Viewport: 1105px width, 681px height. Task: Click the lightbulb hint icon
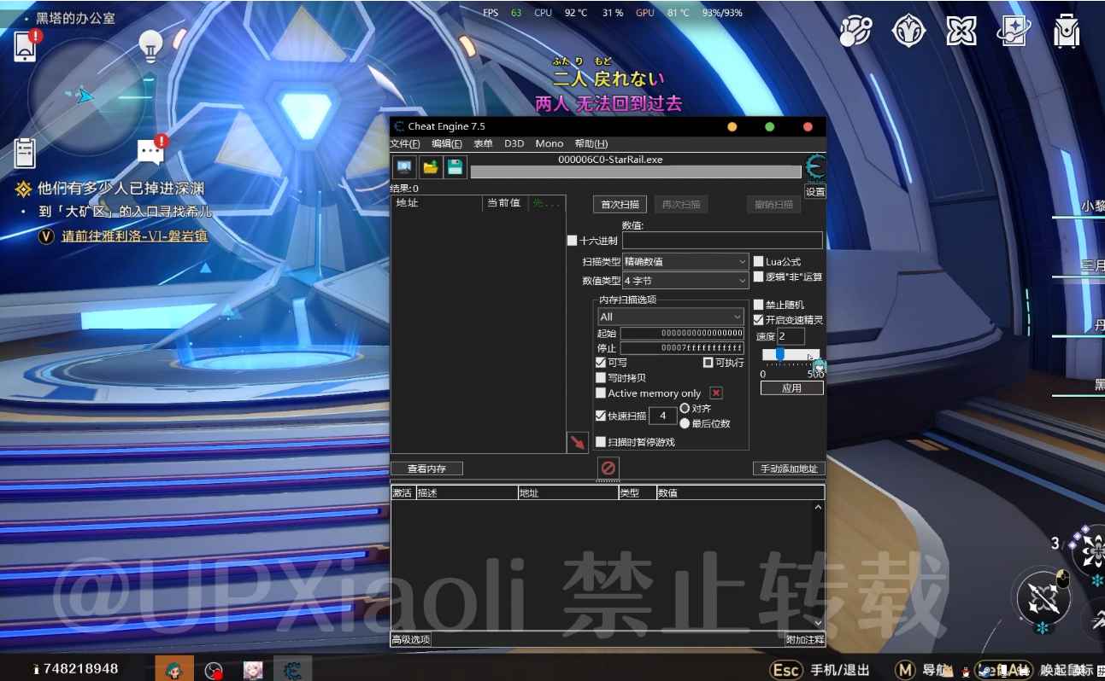point(151,46)
